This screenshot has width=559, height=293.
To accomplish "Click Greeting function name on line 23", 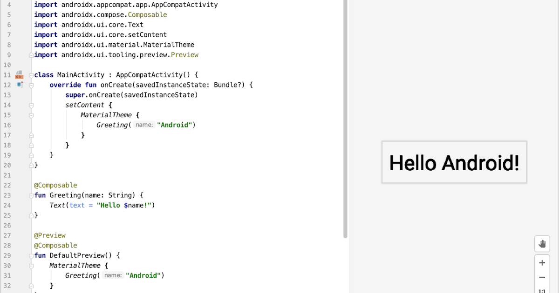I will 65,195.
